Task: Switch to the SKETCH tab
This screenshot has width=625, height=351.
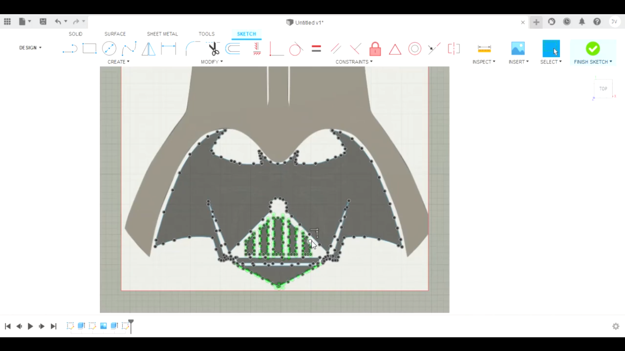Action: 247,34
